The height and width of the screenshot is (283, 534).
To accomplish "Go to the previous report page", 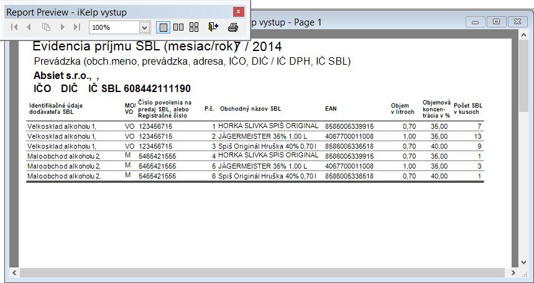I will (x=29, y=27).
